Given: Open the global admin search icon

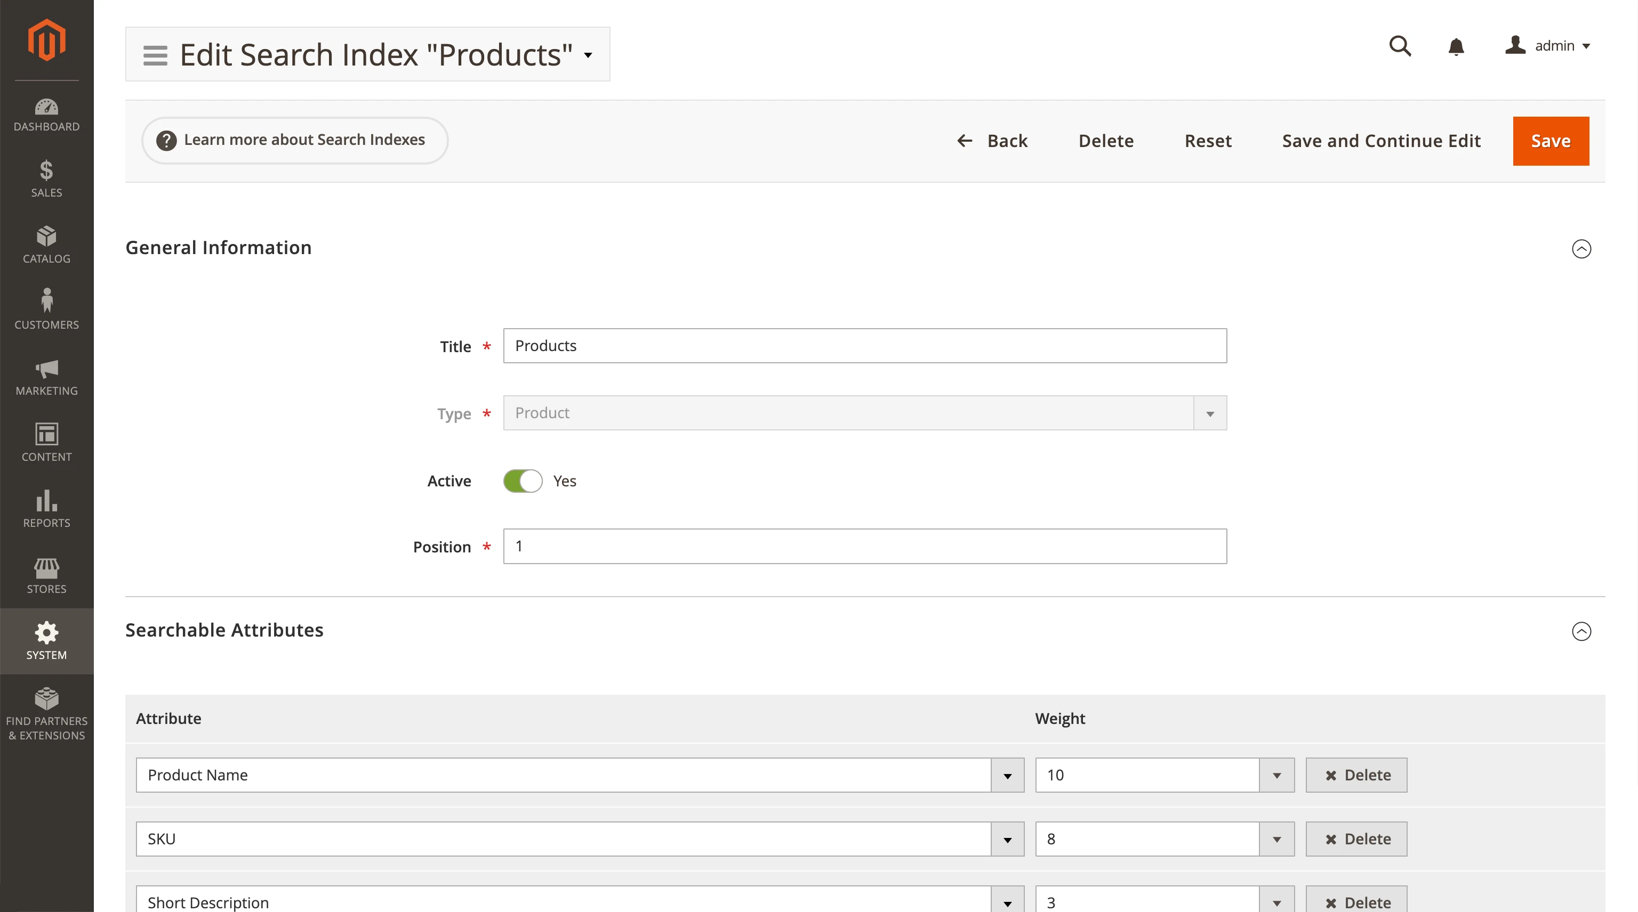Looking at the screenshot, I should click(x=1401, y=46).
